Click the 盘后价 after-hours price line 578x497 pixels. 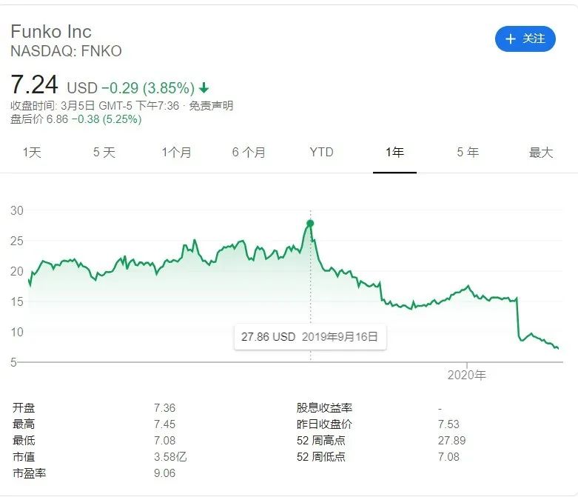75,119
